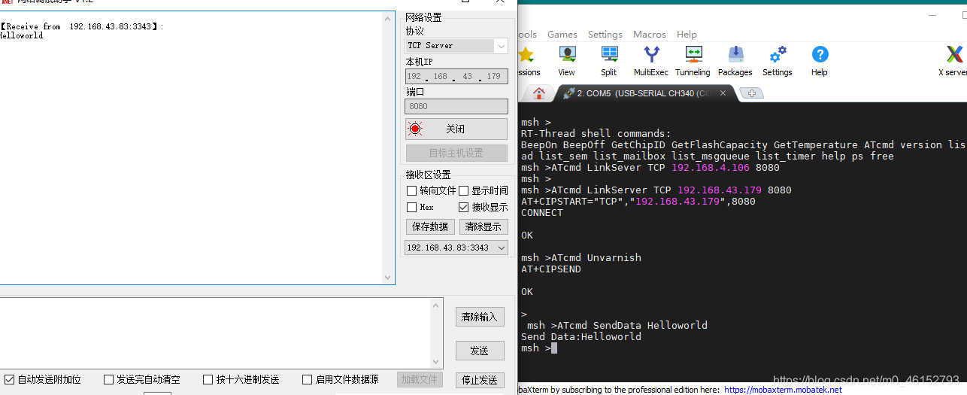
Task: Open the Help menu
Action: (x=687, y=34)
